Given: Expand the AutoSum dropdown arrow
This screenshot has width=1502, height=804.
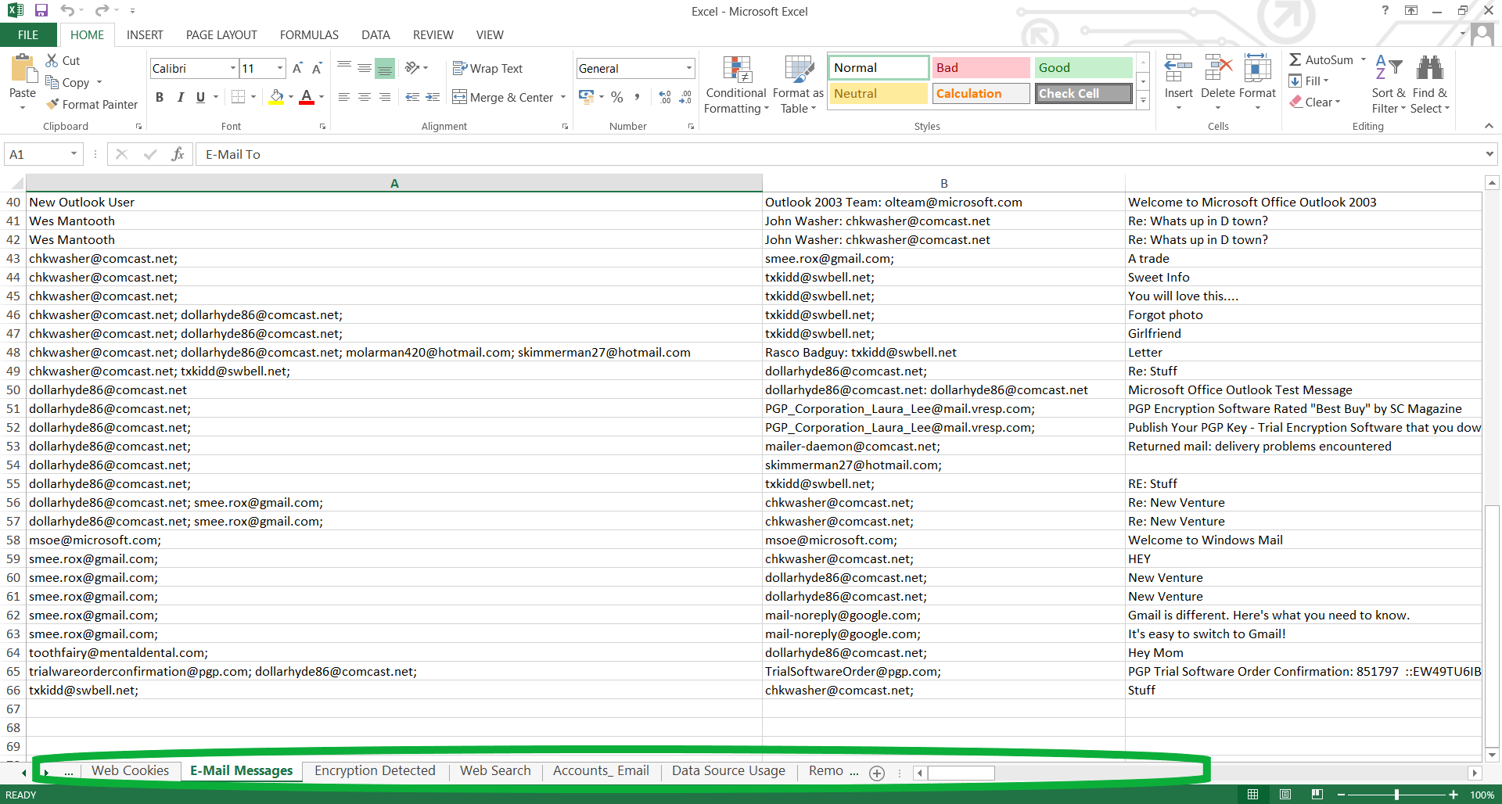Looking at the screenshot, I should coord(1363,59).
